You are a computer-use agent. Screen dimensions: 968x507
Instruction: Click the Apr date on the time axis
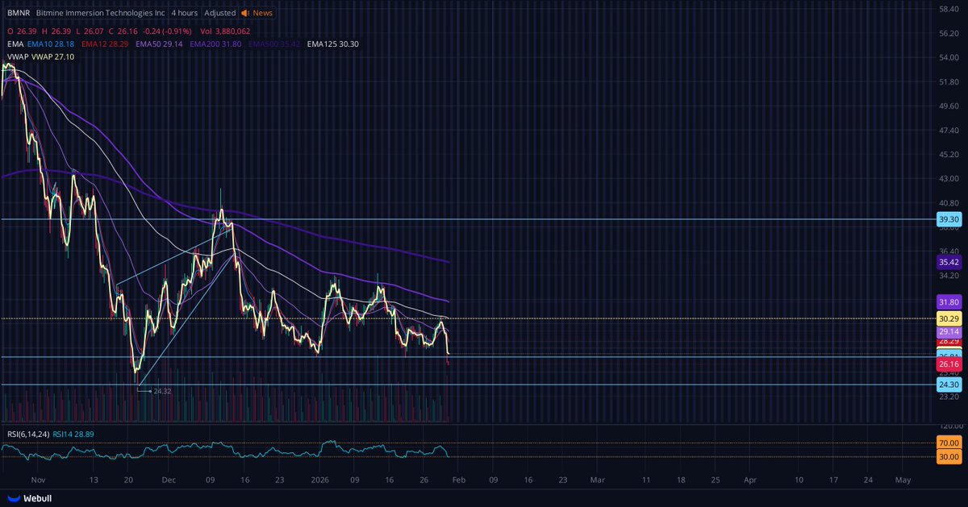pos(750,479)
